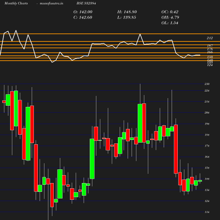Click the 224 price axis label
Screen dimensions: 220x220
pyautogui.click(x=207, y=91)
